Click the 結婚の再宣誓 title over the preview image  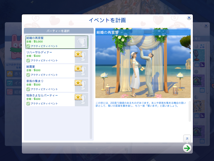pyautogui.click(x=108, y=32)
